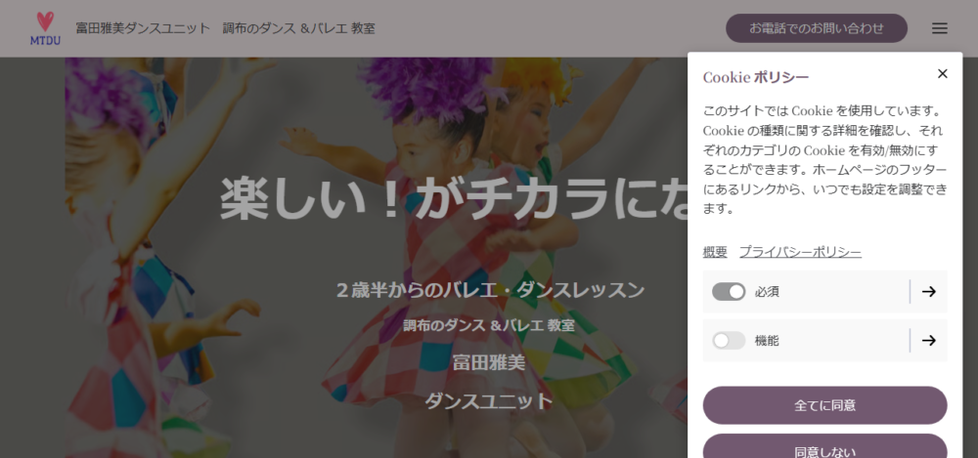Click the 機能 label text
Screen dimensions: 978x458
(767, 340)
